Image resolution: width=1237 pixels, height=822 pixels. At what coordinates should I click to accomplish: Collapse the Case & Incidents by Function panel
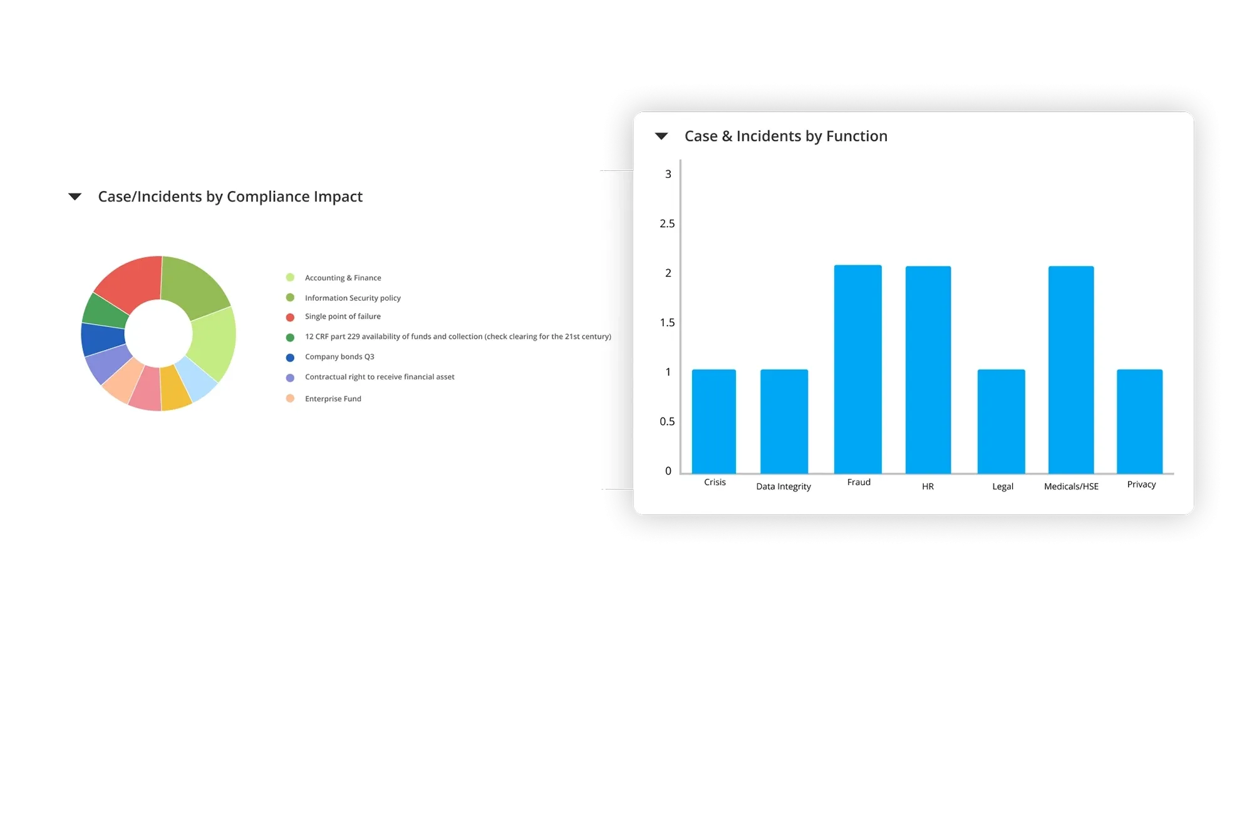pyautogui.click(x=661, y=136)
